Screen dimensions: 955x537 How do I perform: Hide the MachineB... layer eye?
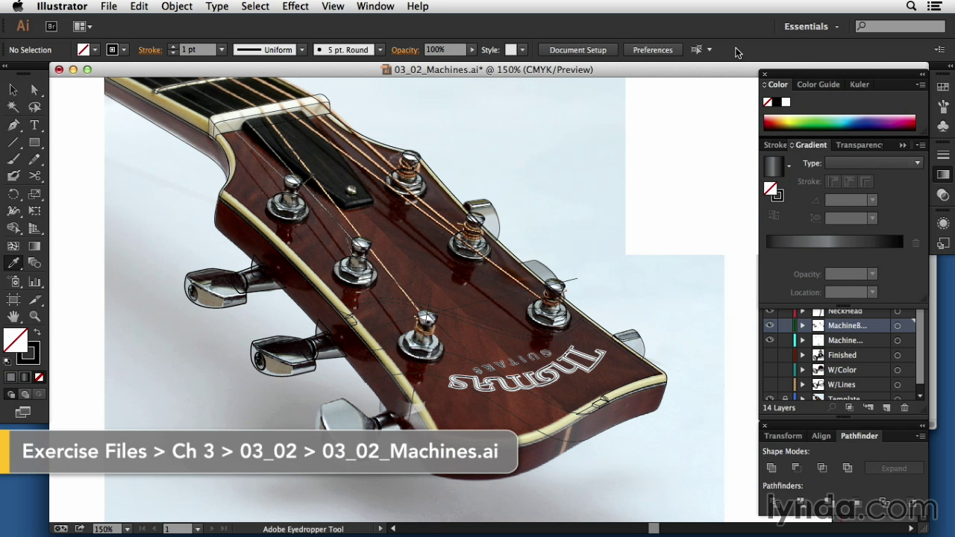[769, 326]
